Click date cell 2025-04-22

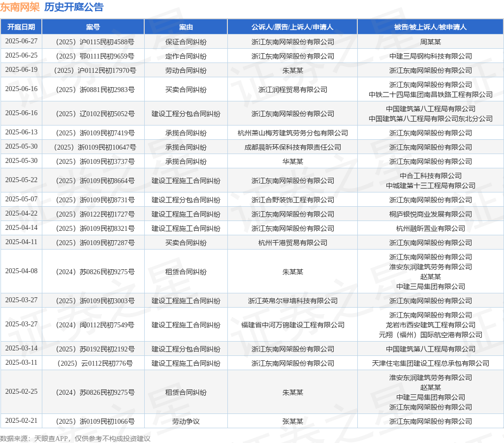[x=21, y=213]
